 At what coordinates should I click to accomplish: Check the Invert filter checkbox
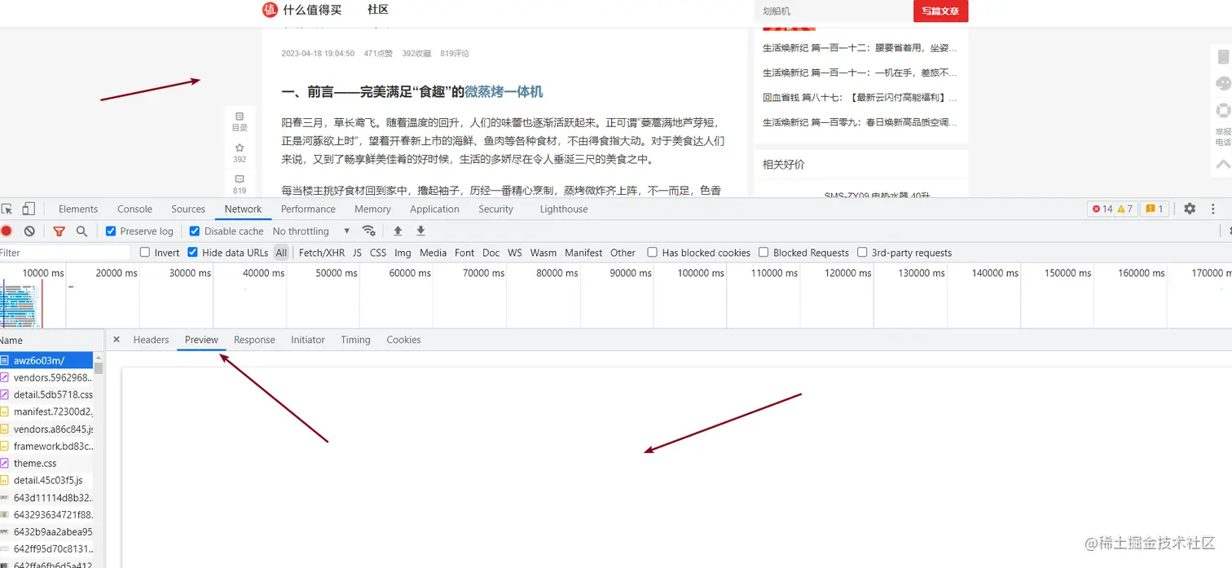pyautogui.click(x=145, y=253)
